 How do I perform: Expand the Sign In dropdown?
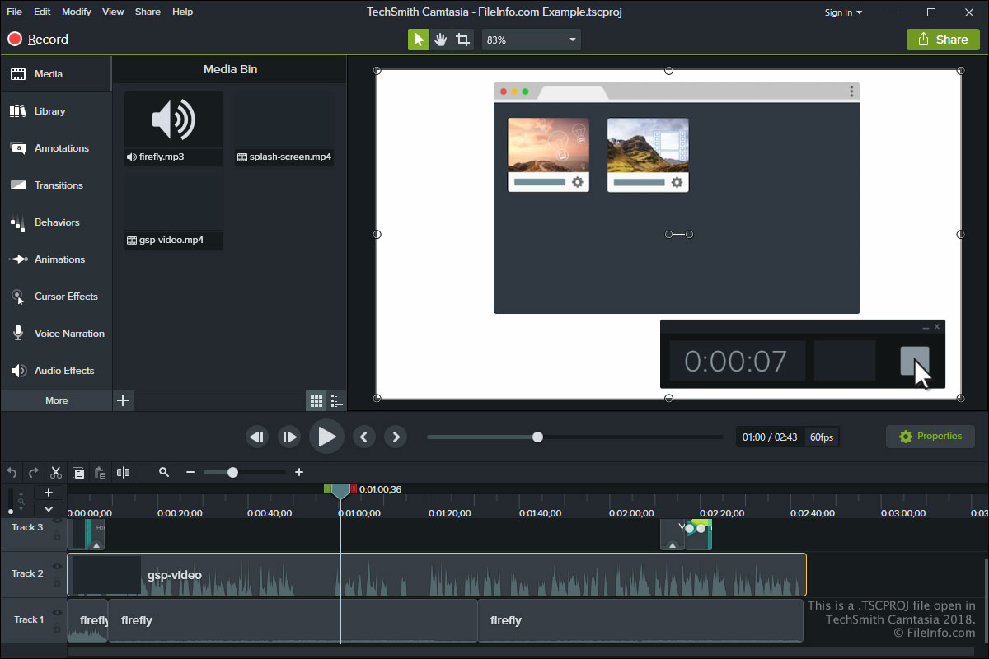pyautogui.click(x=843, y=12)
